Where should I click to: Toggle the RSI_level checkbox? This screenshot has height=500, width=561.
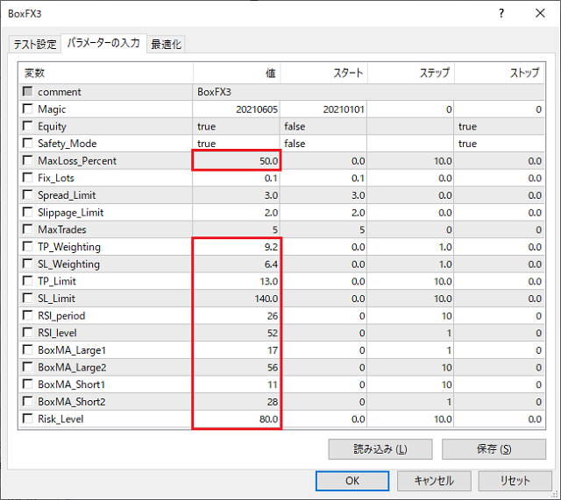[x=27, y=332]
